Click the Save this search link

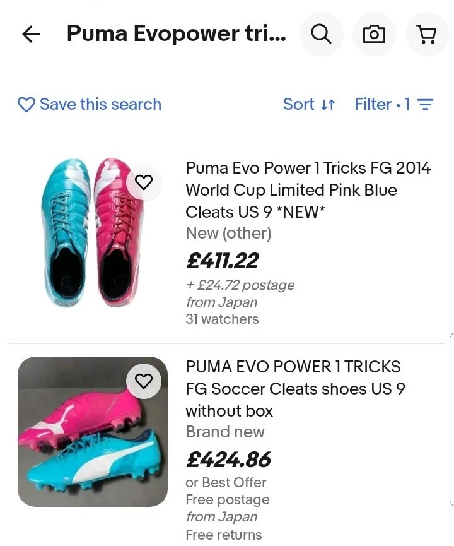coord(100,104)
